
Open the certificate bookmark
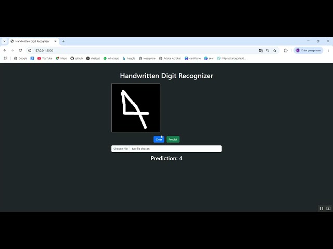[x=193, y=59]
